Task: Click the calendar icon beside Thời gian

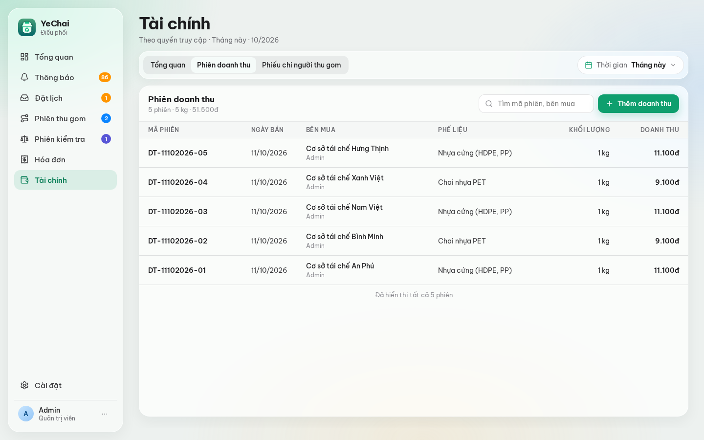Action: coord(589,65)
